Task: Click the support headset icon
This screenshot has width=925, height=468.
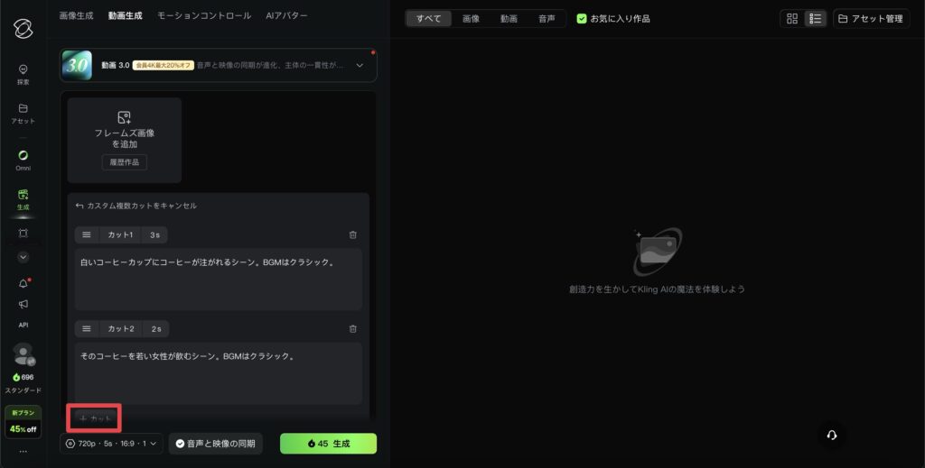Action: click(832, 435)
